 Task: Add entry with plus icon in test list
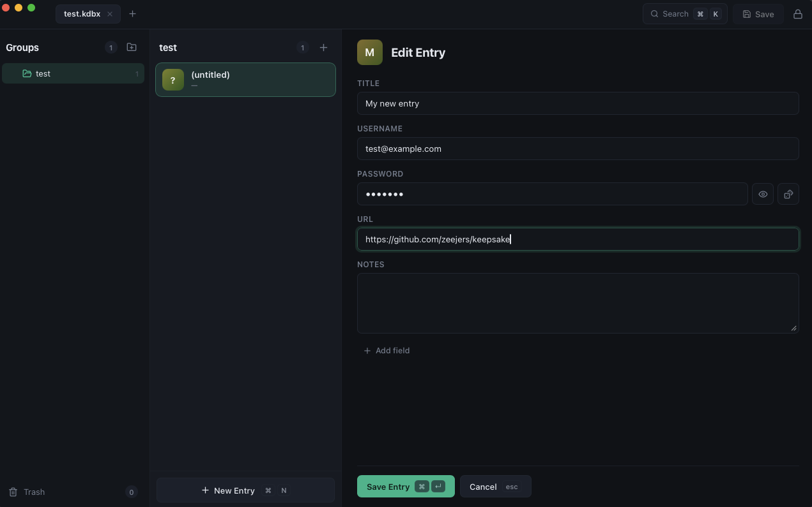[323, 47]
